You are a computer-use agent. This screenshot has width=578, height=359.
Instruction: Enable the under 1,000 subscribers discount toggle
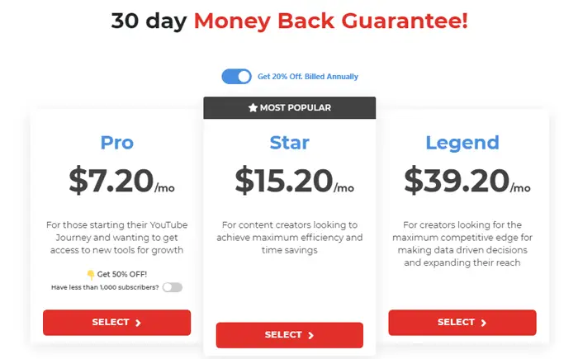173,287
